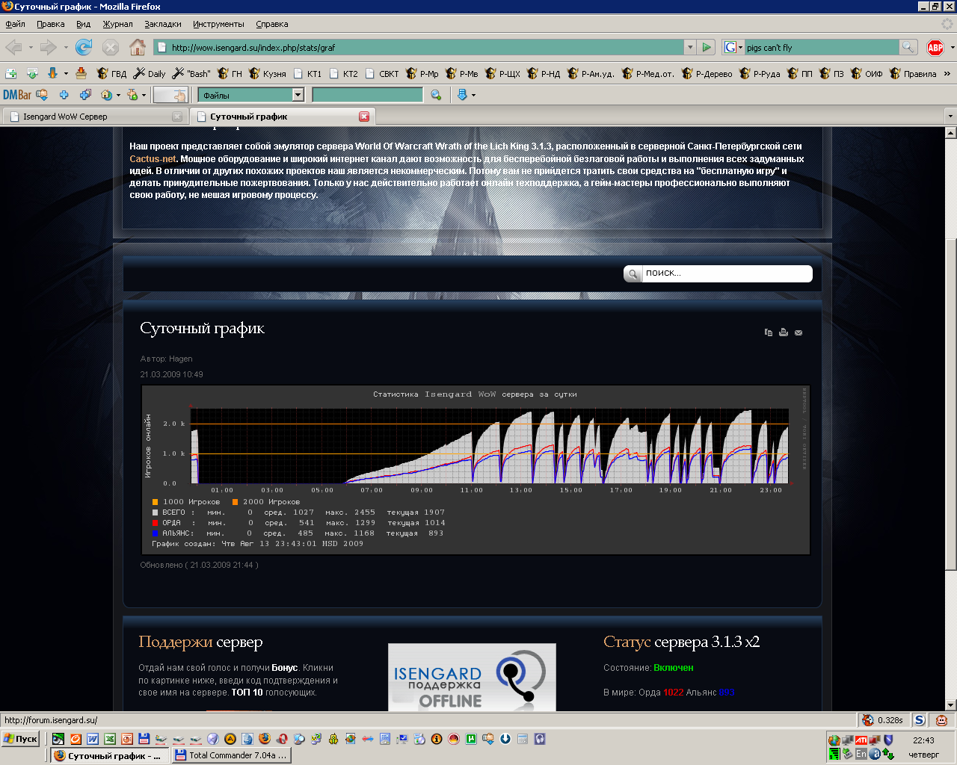Select the Суточный график tab
The height and width of the screenshot is (765, 957).
282,117
